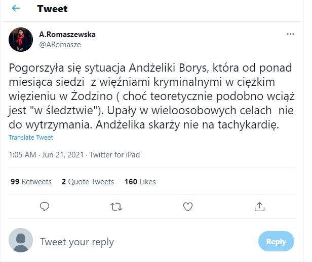This screenshot has width=312, height=262.
Task: Click the reply speech bubble icon
Action: pos(45,206)
